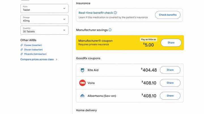Click info icon next to Manufacturer savings

click(110, 30)
